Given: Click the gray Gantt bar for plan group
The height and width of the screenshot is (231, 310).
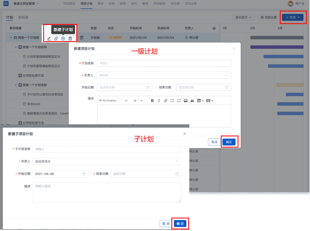Looking at the screenshot, I should click(x=277, y=38).
